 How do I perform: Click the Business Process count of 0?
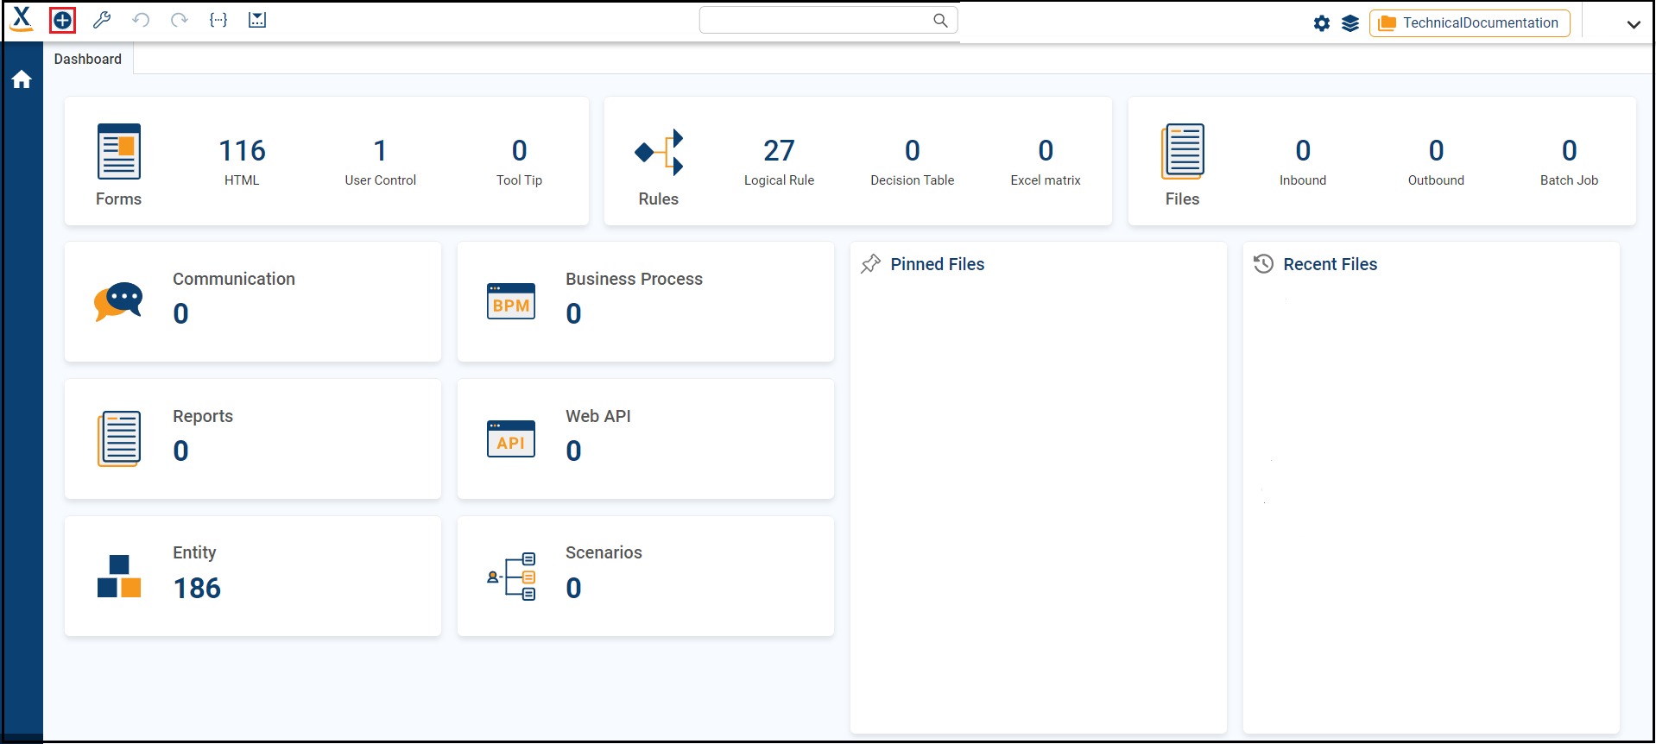point(573,313)
